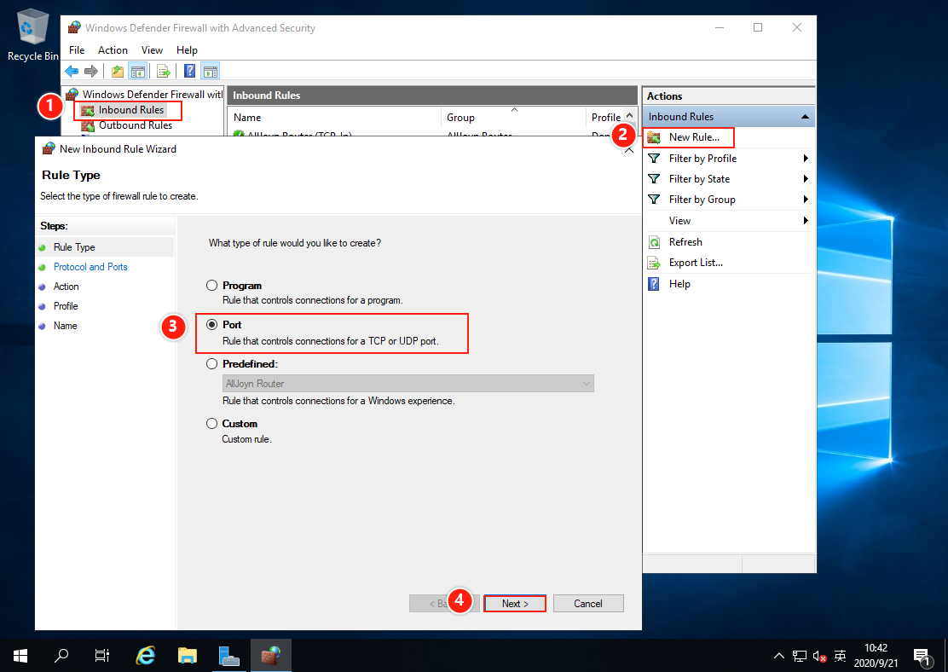Click the Back arrow toolbar icon

tap(72, 72)
